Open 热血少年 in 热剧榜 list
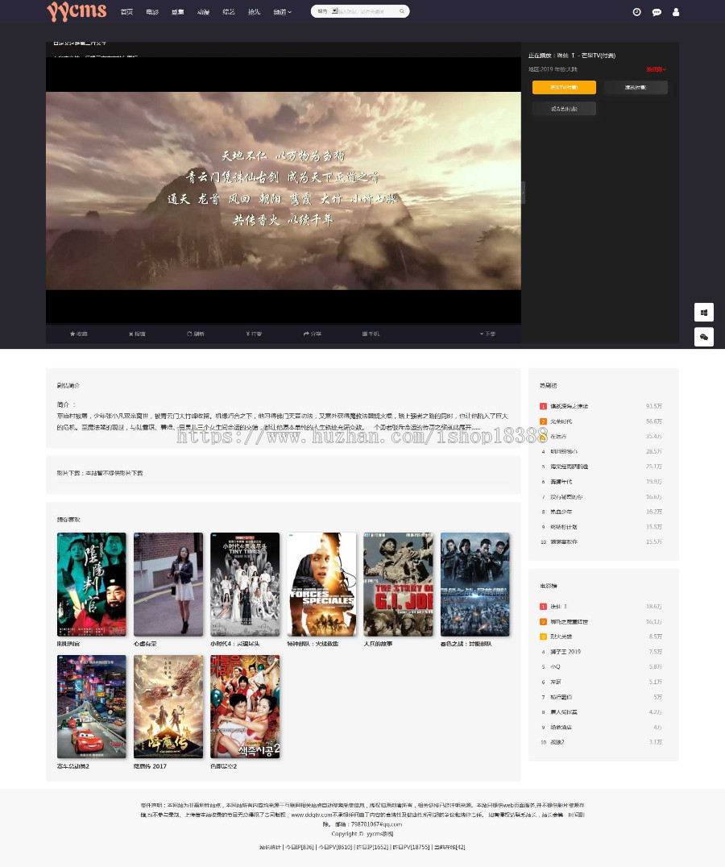The height and width of the screenshot is (867, 725). [x=561, y=512]
